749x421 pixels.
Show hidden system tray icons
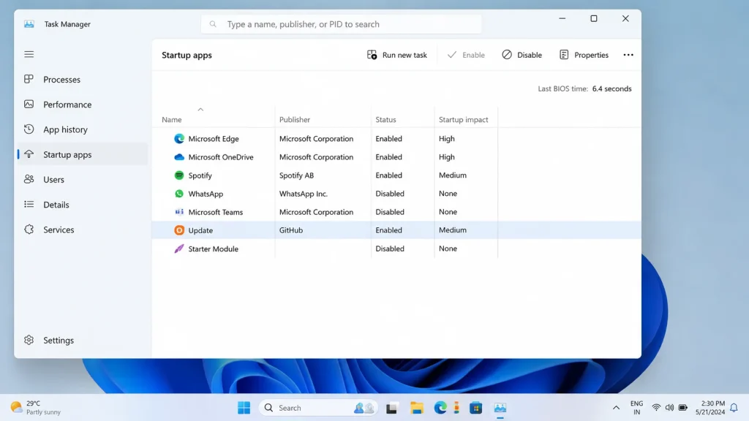point(616,408)
